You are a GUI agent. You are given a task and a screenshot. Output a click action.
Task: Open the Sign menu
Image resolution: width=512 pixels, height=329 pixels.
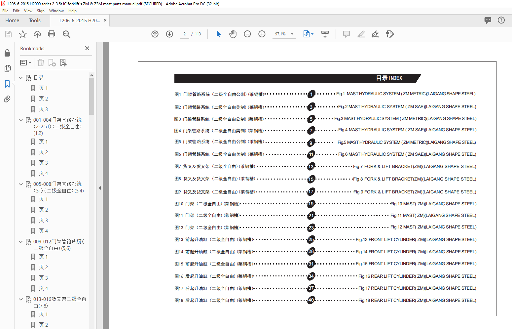(41, 11)
